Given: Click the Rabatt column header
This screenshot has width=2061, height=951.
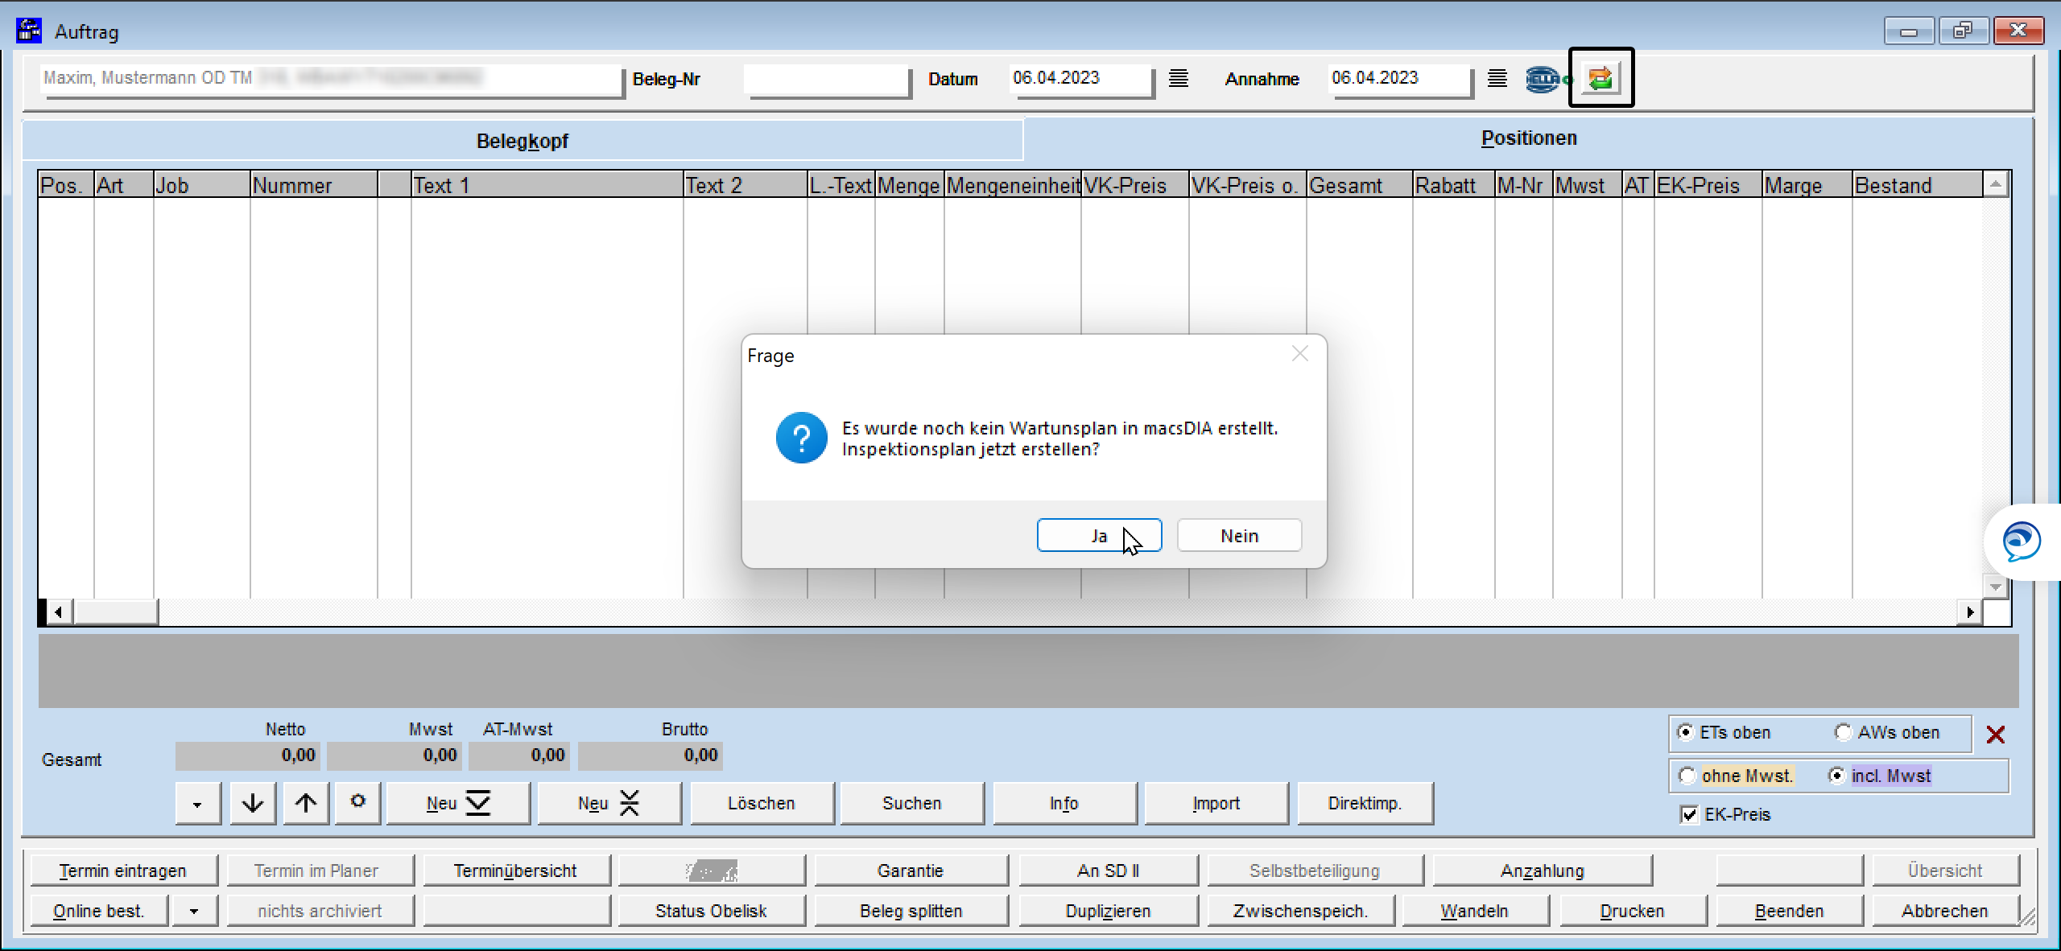Looking at the screenshot, I should (x=1453, y=185).
